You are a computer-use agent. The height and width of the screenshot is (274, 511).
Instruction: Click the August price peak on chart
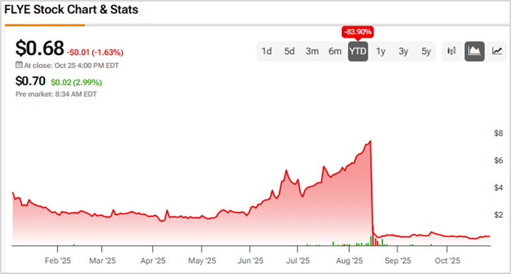click(x=371, y=141)
